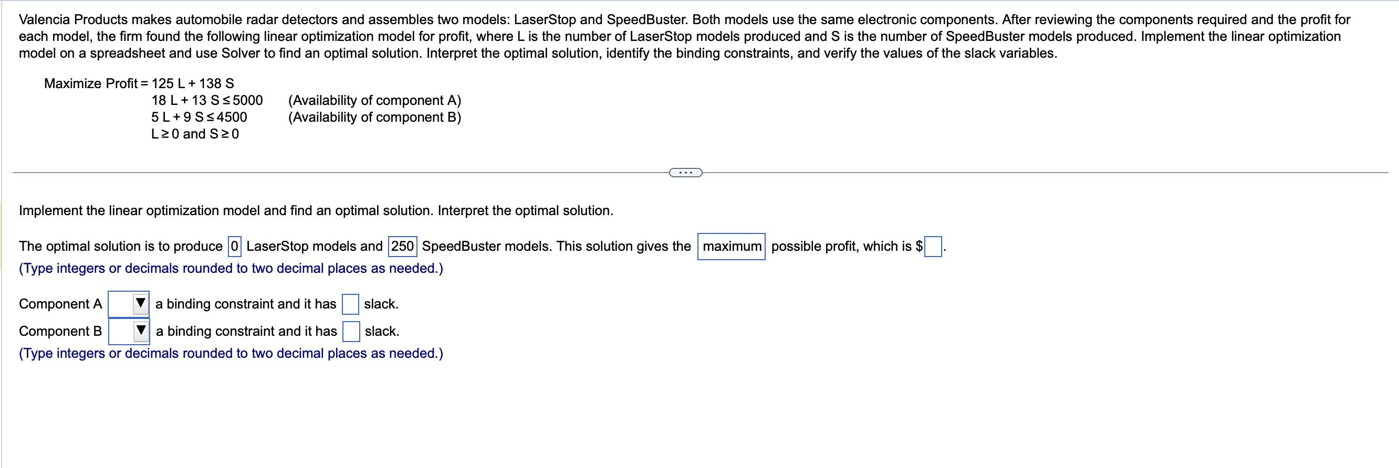The width and height of the screenshot is (1399, 468).
Task: Select the SpeedBuster models answer box showing 250
Action: click(x=401, y=246)
